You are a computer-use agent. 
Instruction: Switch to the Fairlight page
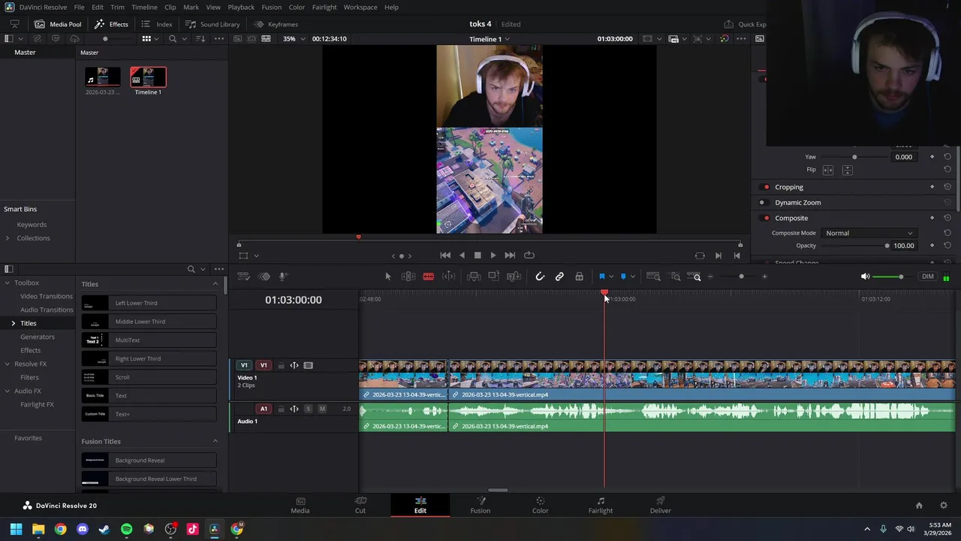(x=601, y=505)
